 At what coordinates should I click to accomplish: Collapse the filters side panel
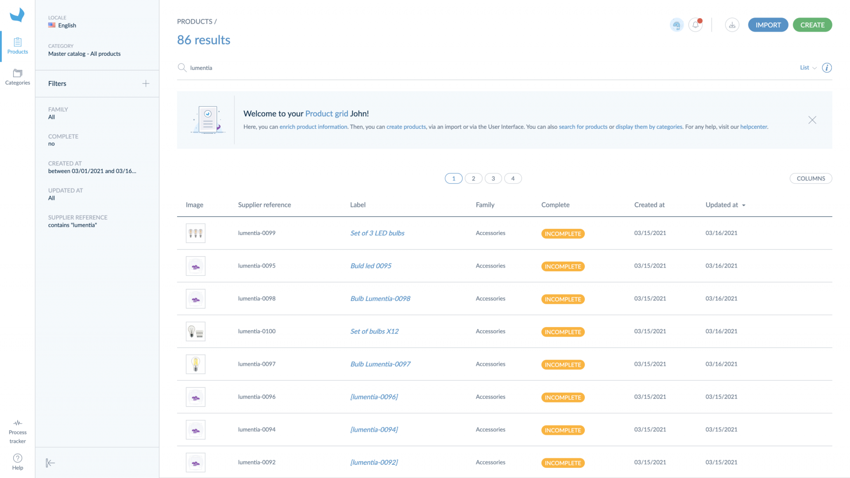tap(50, 463)
